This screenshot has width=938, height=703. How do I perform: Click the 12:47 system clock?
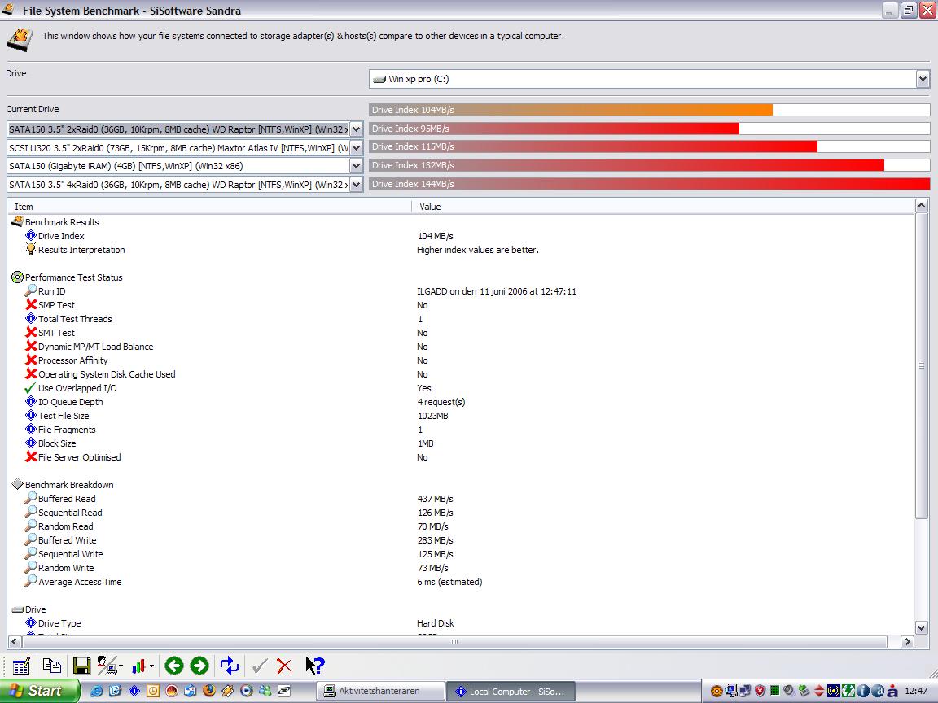(917, 691)
